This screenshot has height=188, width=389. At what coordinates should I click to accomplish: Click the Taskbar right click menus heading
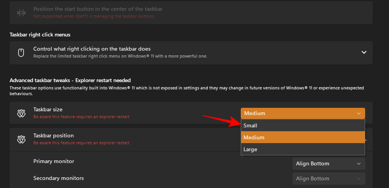pyautogui.click(x=40, y=35)
